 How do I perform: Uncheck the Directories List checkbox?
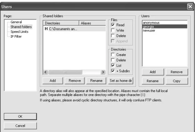(113, 65)
